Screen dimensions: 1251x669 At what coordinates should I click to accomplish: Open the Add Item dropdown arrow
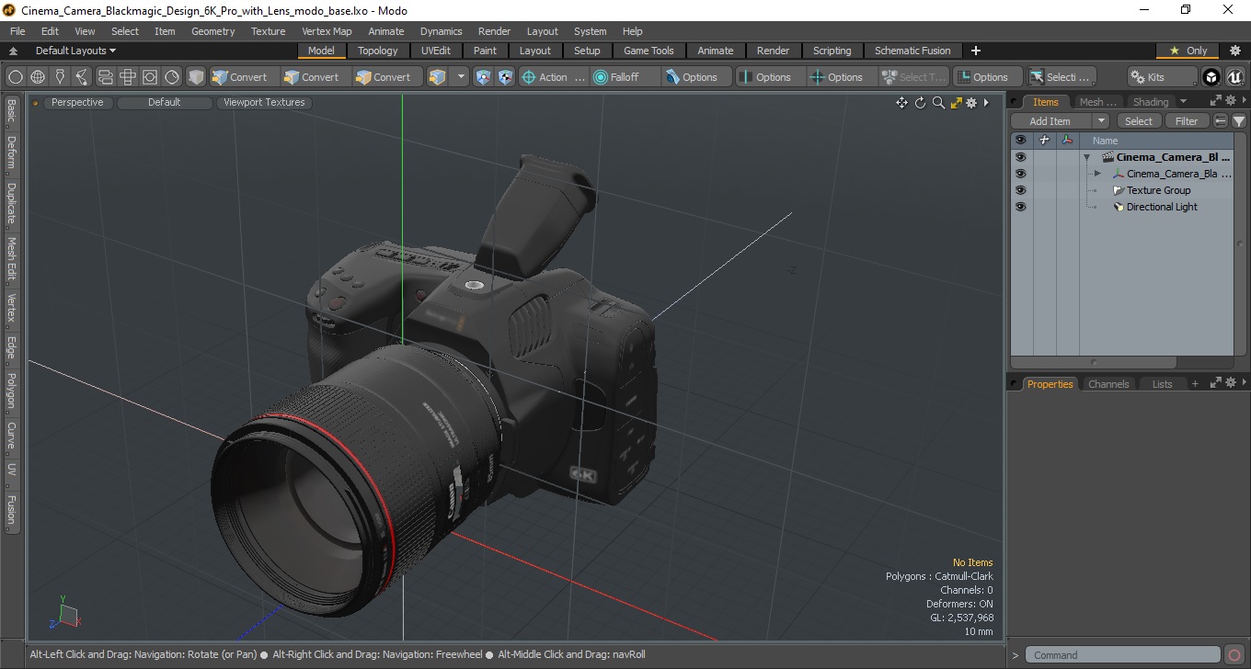1101,121
